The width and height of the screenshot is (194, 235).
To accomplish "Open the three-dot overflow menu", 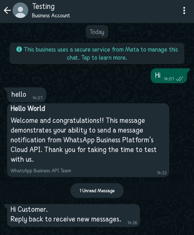I will tap(184, 10).
